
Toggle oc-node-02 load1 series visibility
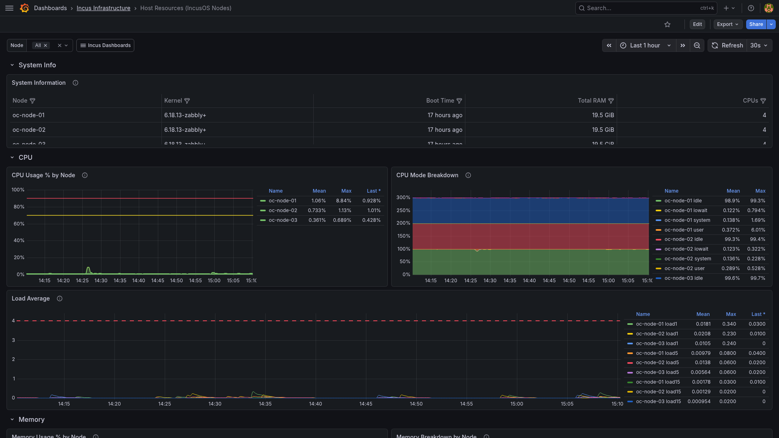(657, 334)
